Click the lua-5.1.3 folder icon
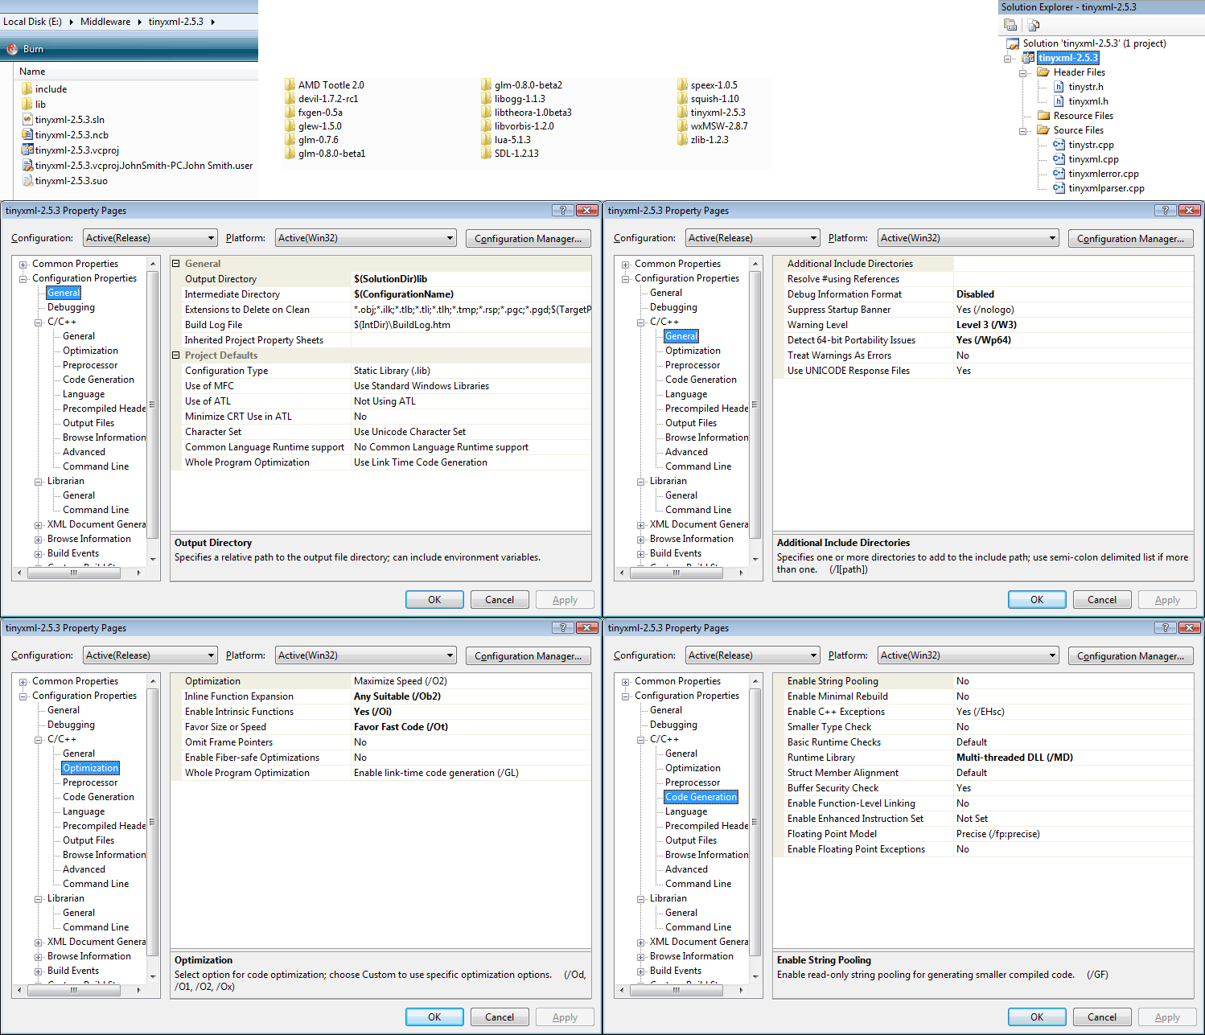 486,140
